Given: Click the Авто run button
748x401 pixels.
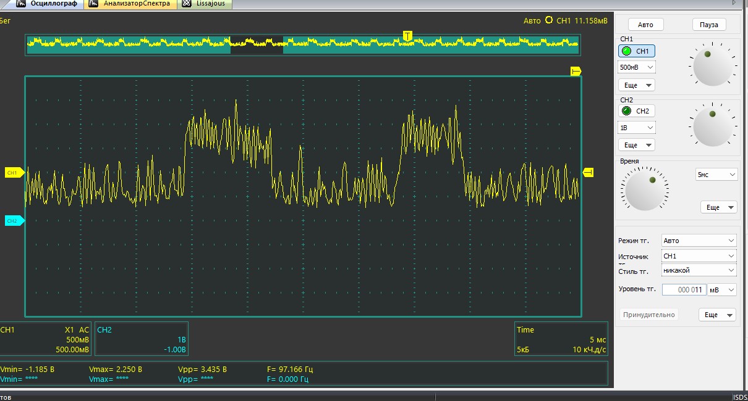Looking at the screenshot, I should pyautogui.click(x=645, y=25).
